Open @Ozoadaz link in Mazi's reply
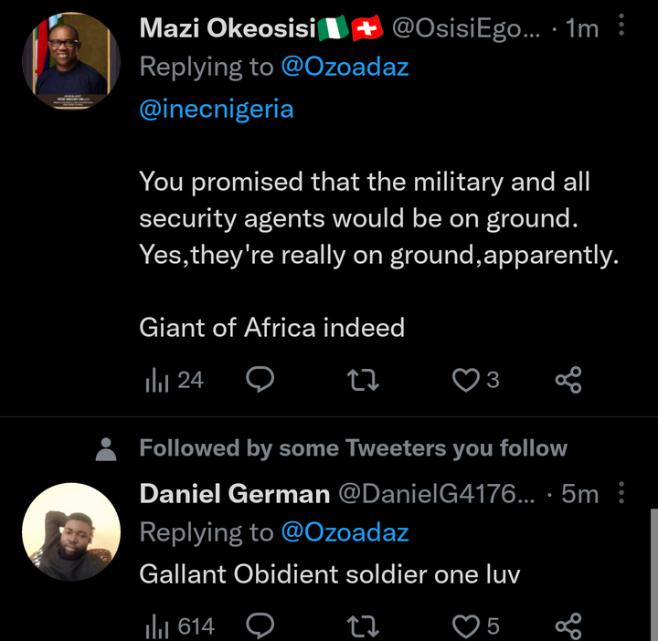The image size is (658, 641). coord(345,67)
